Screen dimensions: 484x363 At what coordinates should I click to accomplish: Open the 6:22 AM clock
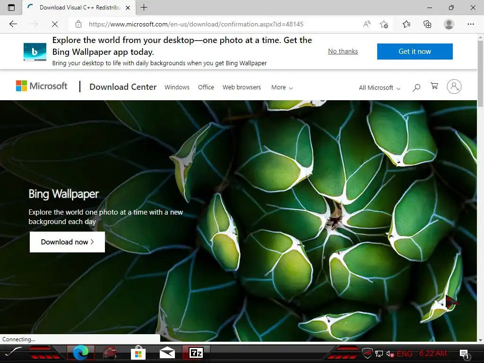433,353
